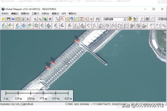Click the Zoom In magnifier icon

coord(35,19)
